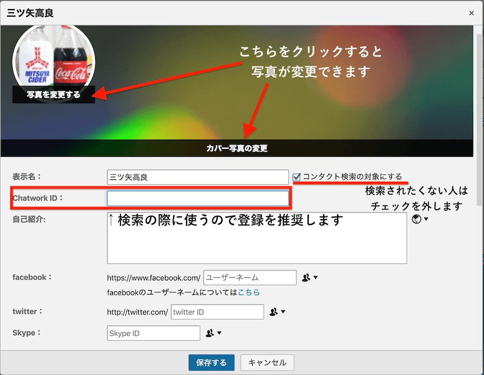Click the 写真を変更する button

pyautogui.click(x=54, y=95)
